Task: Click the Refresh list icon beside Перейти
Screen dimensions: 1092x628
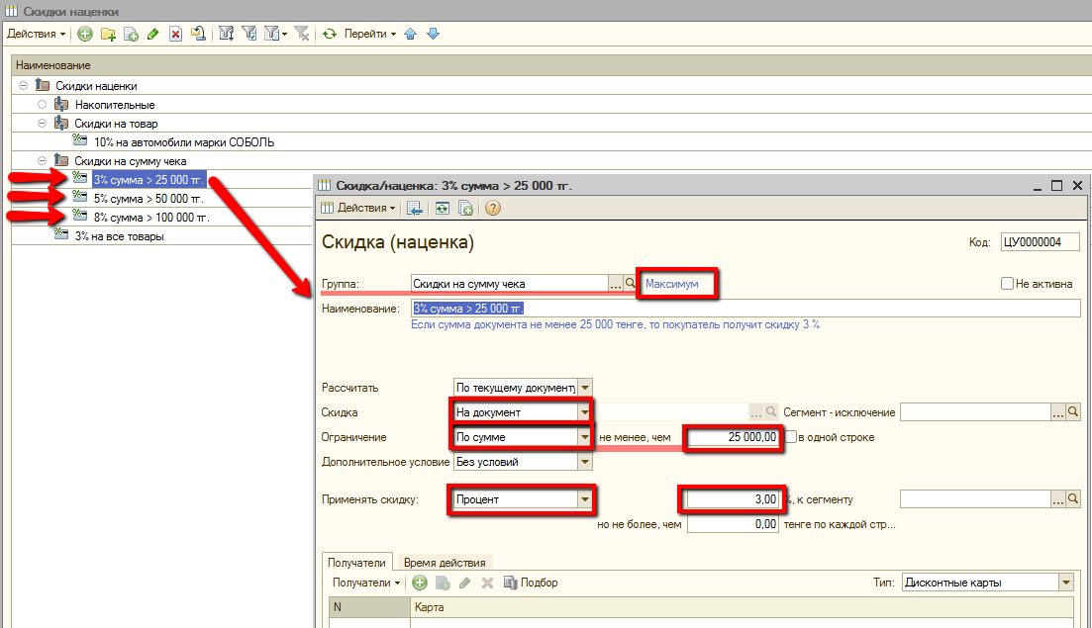Action: pyautogui.click(x=330, y=34)
